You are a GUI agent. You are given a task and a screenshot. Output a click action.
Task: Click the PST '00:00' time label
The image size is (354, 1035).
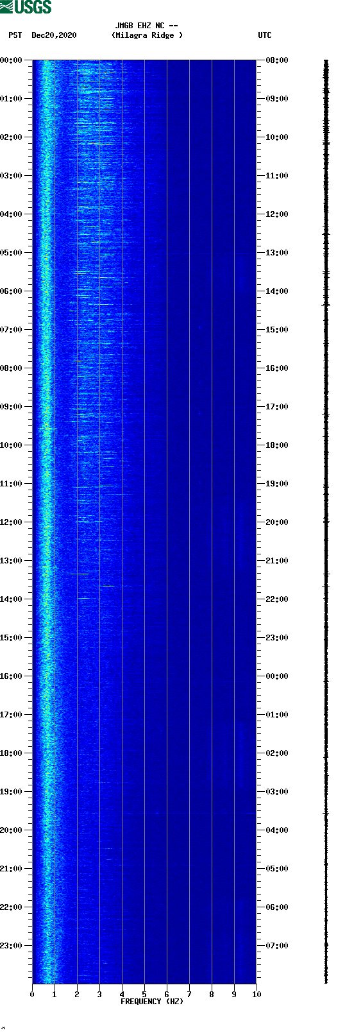[x=12, y=60]
